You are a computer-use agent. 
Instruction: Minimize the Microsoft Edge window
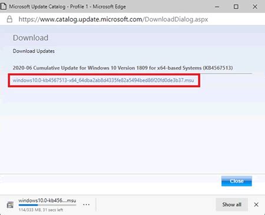(x=217, y=6)
